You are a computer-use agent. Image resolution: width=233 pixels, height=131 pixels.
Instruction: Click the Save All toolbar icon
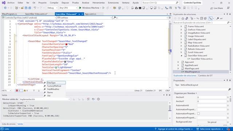[30, 8]
